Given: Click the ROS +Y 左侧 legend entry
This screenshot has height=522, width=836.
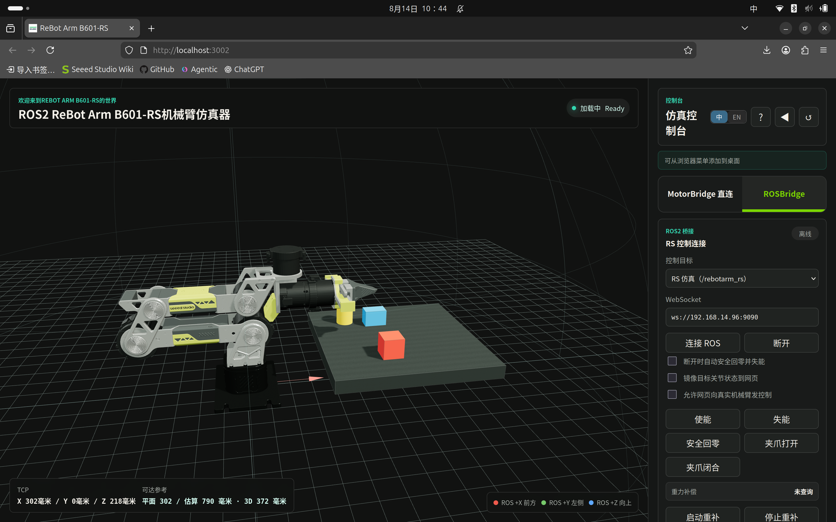Looking at the screenshot, I should 562,503.
